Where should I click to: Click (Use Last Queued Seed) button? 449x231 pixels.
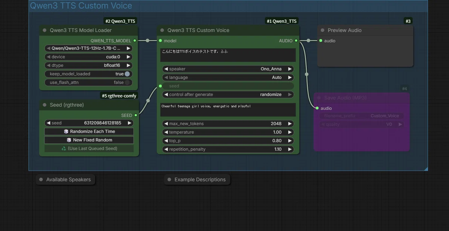[x=89, y=149]
